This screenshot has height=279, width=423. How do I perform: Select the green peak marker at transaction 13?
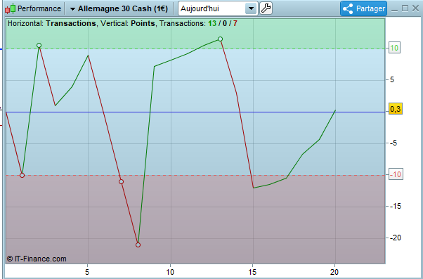220,39
